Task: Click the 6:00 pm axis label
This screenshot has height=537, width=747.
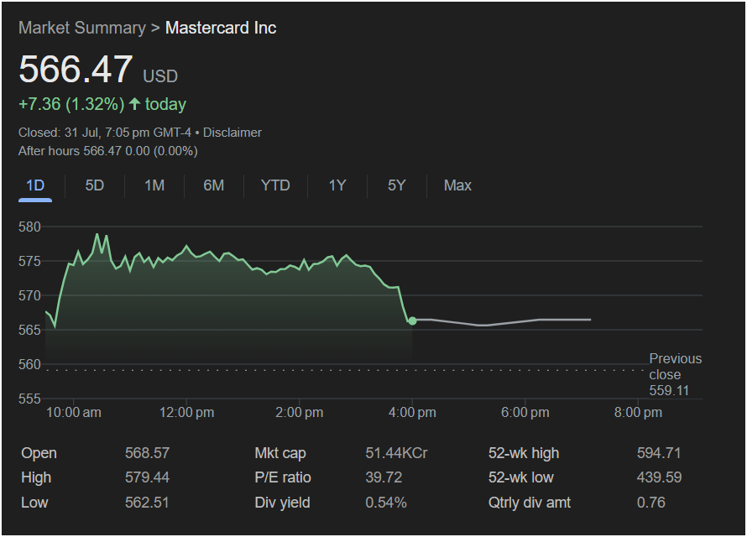Action: pyautogui.click(x=525, y=412)
